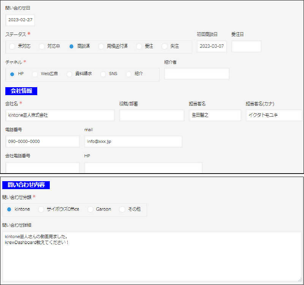The width and height of the screenshot is (304, 285).
Task: Focus the 電話番号 input field
Action: tap(43, 141)
